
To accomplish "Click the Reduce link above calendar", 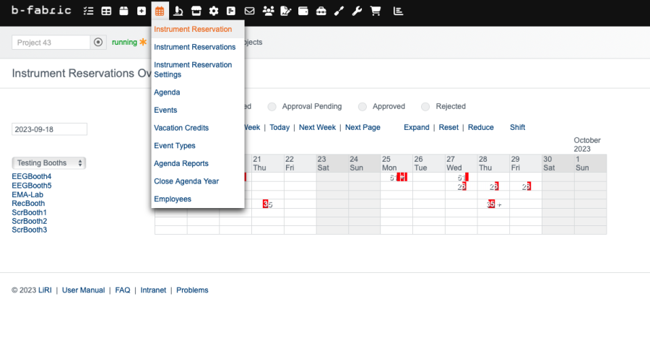I will tap(480, 127).
